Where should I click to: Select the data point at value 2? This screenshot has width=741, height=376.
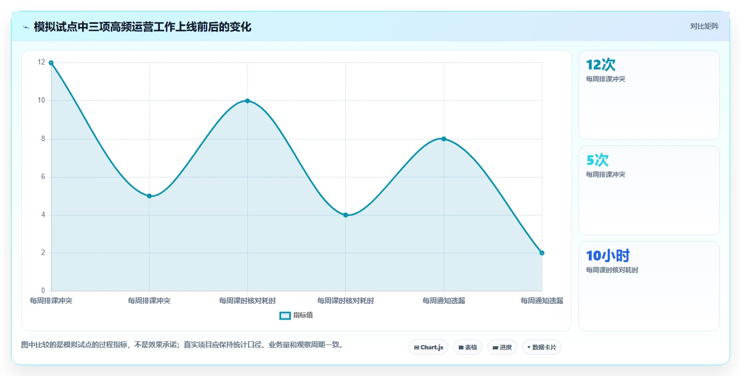[x=542, y=253]
